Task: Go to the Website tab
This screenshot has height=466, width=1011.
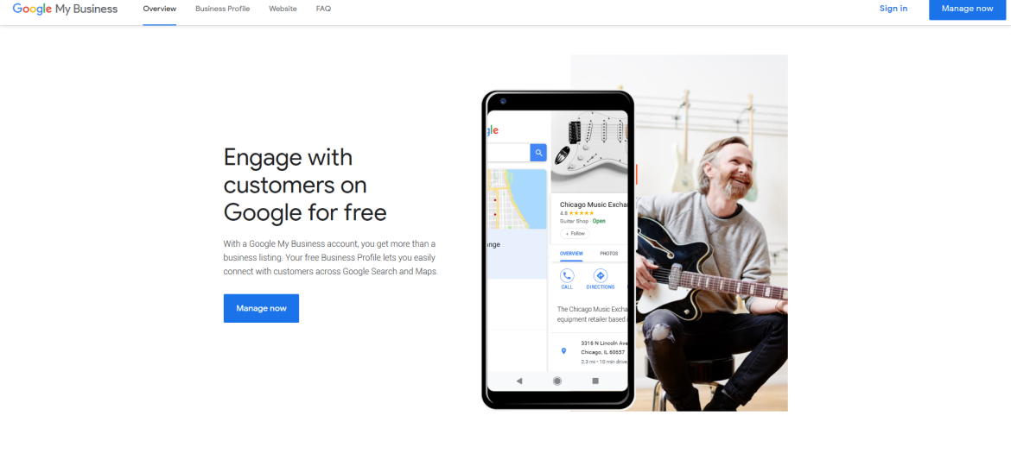Action: [283, 9]
